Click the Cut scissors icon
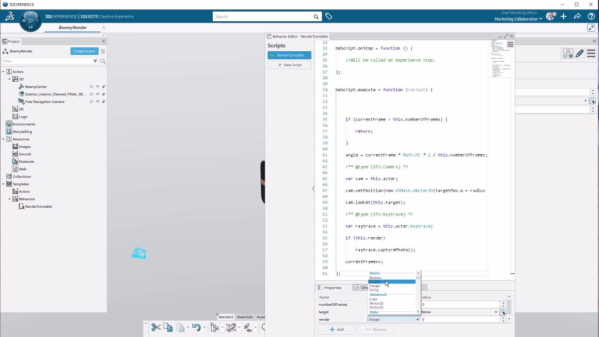 (x=156, y=327)
